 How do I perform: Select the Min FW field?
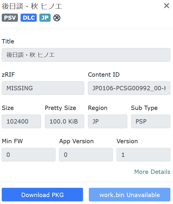(29, 155)
